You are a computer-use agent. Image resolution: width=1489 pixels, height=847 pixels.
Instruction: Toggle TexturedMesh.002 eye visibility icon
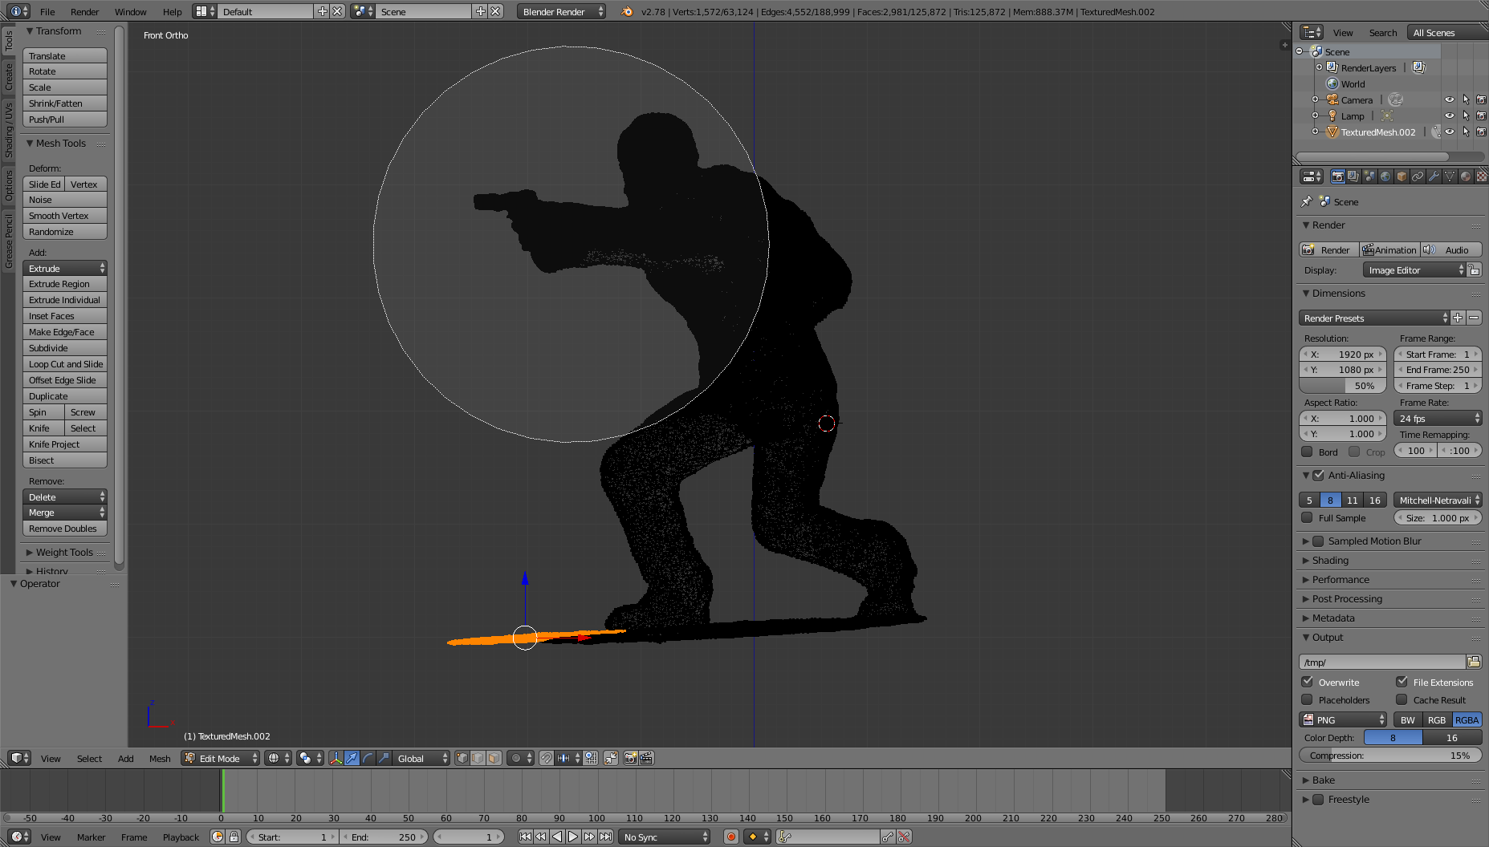pyautogui.click(x=1450, y=132)
